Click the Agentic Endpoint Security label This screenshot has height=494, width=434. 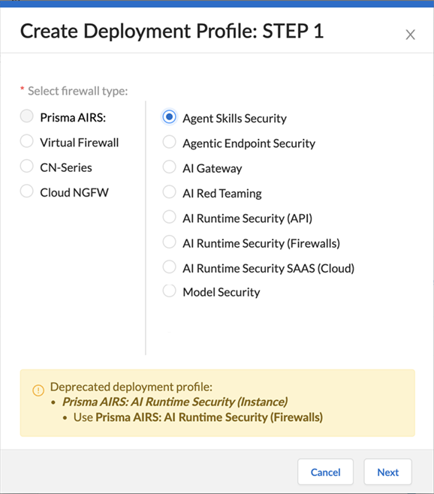pos(249,143)
